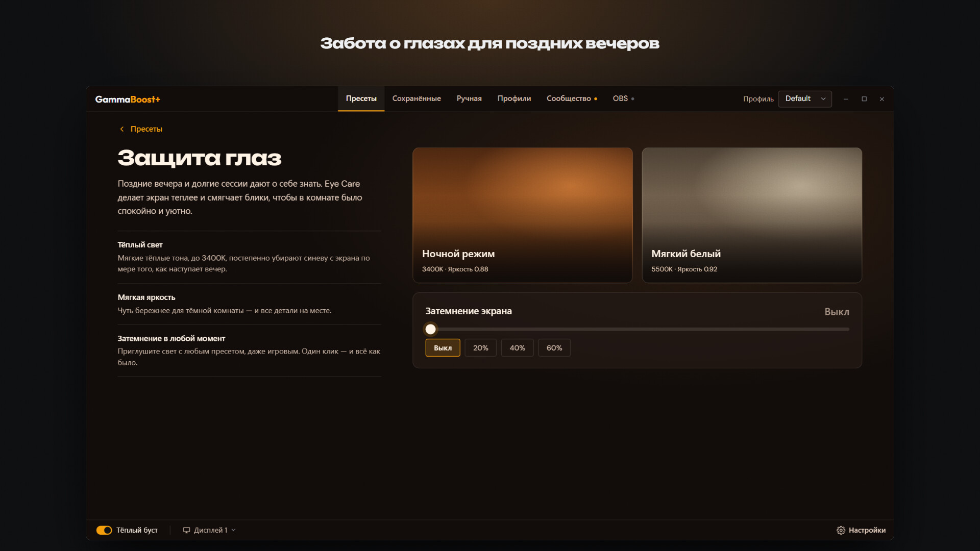Go to the Профили tab
The height and width of the screenshot is (551, 980).
click(514, 99)
